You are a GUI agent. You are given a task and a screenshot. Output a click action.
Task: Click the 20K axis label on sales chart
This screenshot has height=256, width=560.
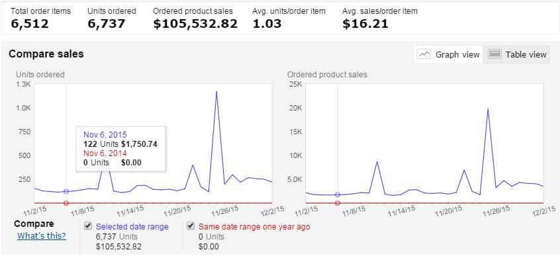(295, 108)
